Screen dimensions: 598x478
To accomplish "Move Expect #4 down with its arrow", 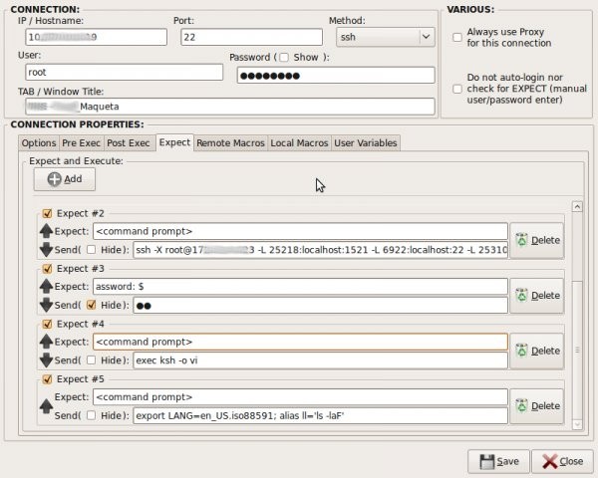I will [x=46, y=360].
